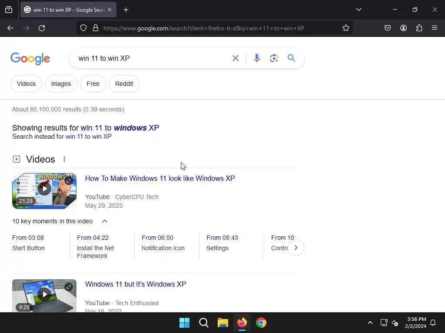This screenshot has width=445, height=333.
Task: Apply the Reddit filter chip
Action: tap(124, 84)
